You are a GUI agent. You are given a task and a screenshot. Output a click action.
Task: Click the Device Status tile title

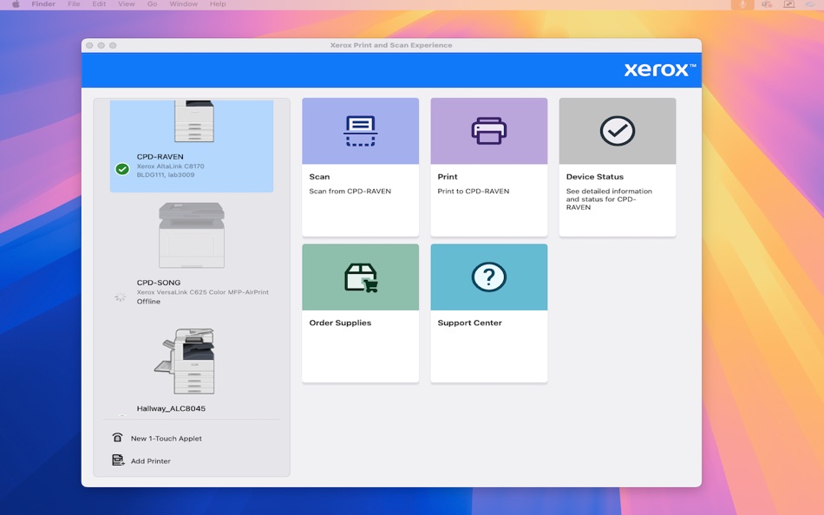(x=595, y=177)
